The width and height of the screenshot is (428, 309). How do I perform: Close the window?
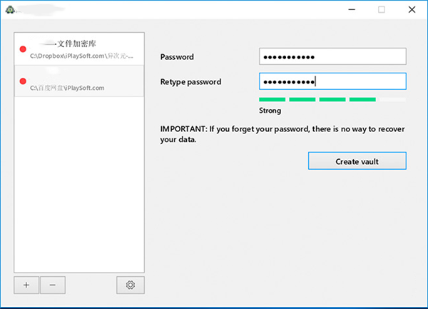pyautogui.click(x=412, y=9)
